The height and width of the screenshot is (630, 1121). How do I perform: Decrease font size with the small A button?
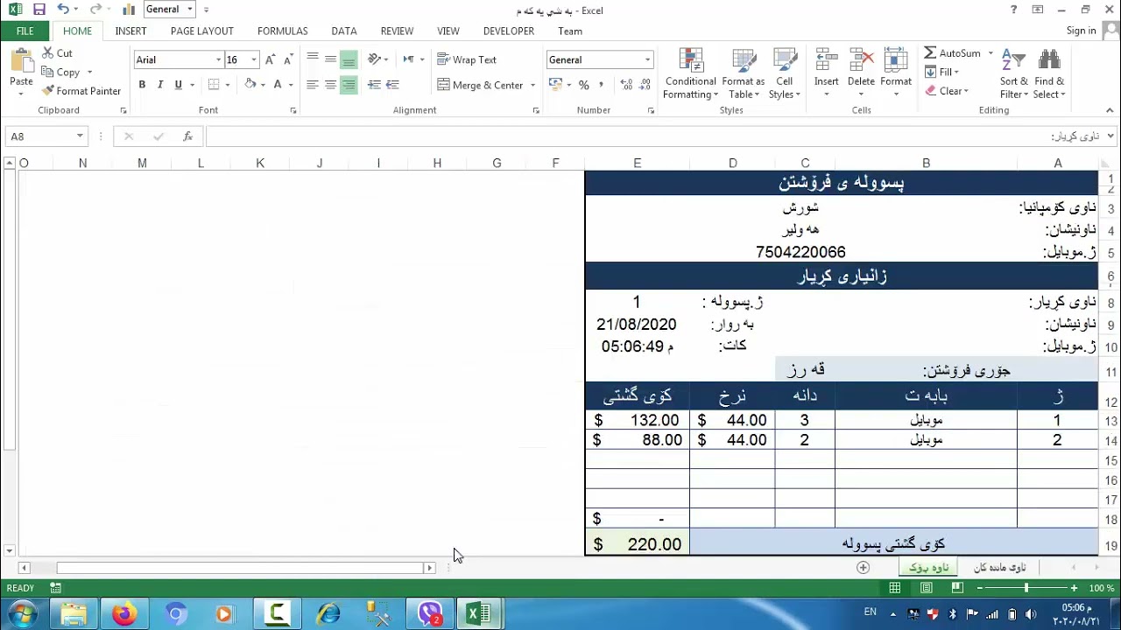288,59
